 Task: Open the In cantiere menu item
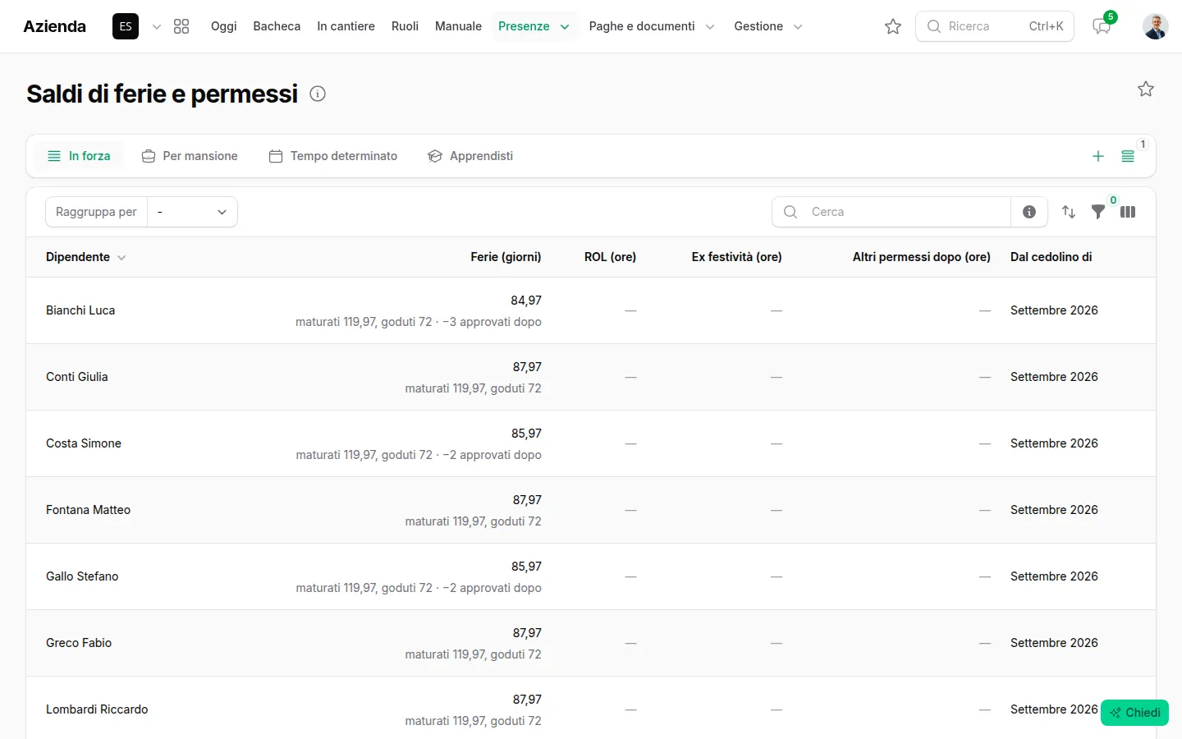tap(346, 26)
